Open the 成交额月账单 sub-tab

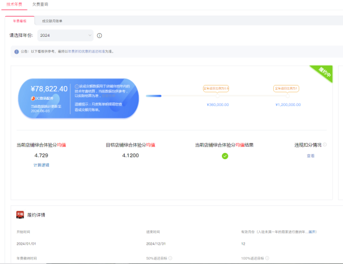click(x=52, y=21)
